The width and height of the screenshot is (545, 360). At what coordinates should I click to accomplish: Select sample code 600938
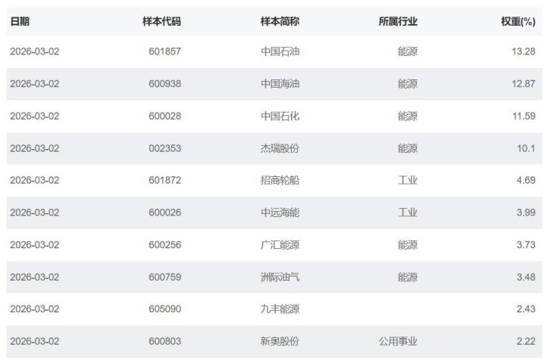(x=164, y=84)
